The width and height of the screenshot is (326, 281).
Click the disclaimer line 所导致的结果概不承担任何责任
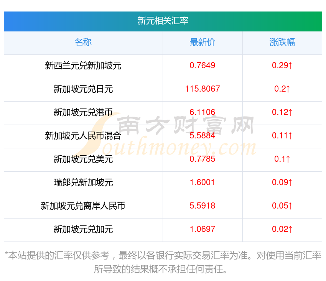(x=160, y=269)
